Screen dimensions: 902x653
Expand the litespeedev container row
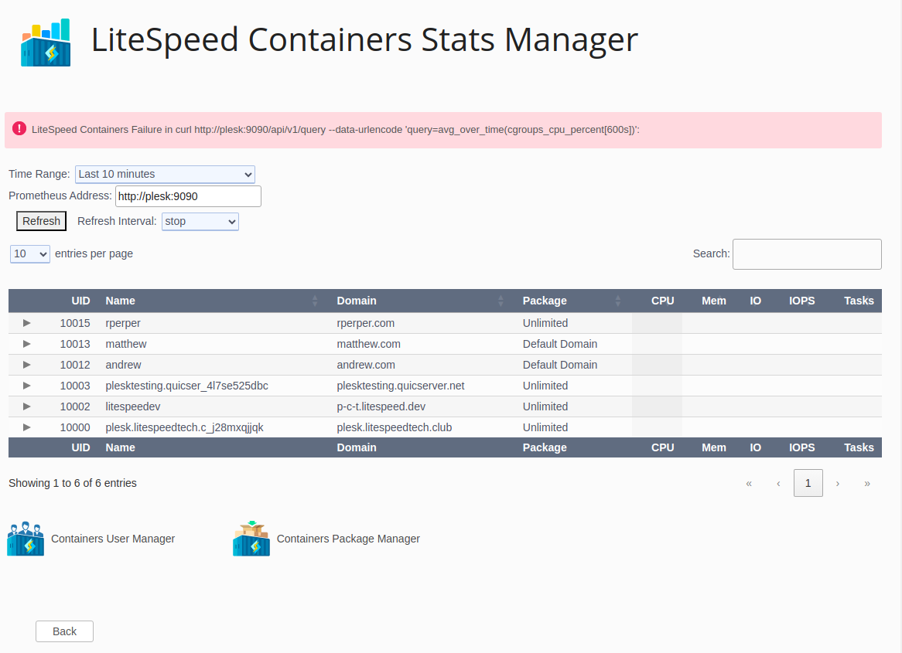26,406
